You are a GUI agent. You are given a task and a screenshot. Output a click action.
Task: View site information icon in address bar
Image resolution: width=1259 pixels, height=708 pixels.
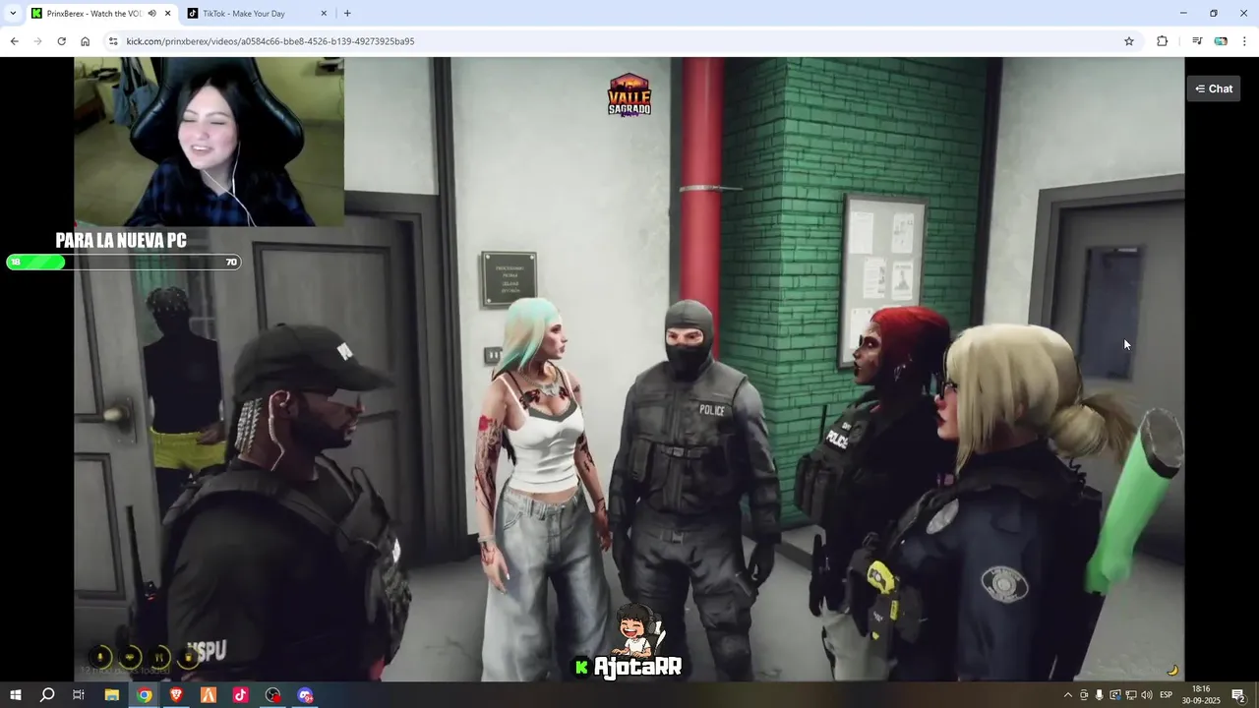click(x=113, y=41)
